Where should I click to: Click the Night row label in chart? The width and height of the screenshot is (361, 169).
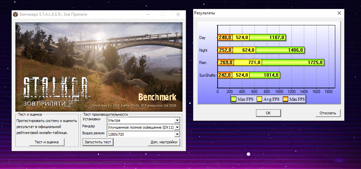point(203,50)
